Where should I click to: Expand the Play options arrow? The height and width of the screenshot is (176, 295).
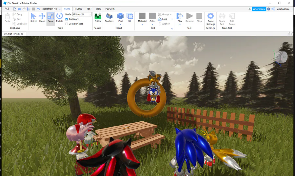(x=180, y=25)
